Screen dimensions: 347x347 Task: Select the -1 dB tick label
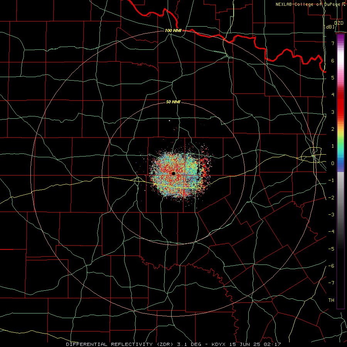pos(331,180)
